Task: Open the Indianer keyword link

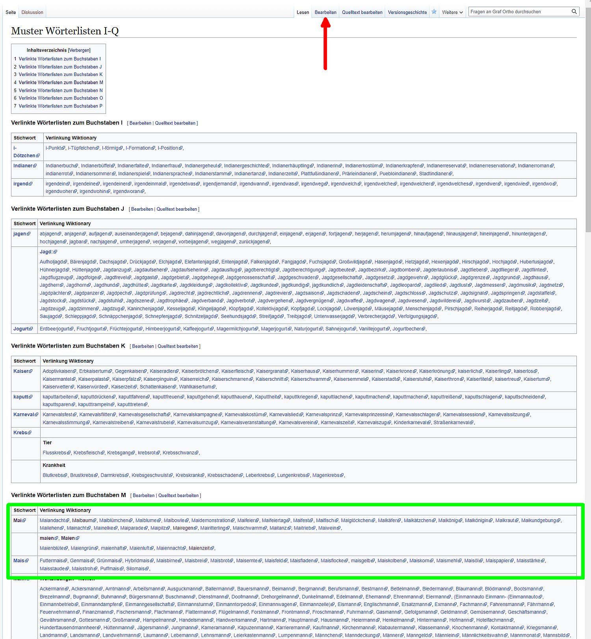Action: 23,166
